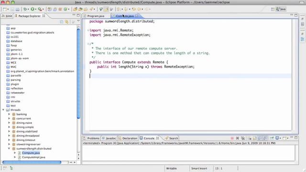
Task: Click the Save icon in toolbar
Action: pyautogui.click(x=12, y=9)
